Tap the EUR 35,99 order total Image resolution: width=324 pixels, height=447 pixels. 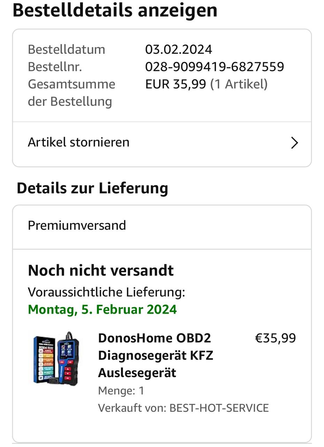[176, 84]
